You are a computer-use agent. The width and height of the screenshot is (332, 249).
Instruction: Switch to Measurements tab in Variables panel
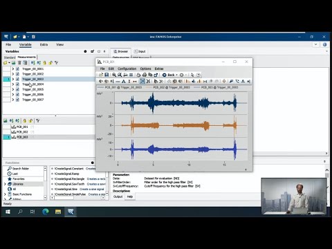[x=27, y=57]
